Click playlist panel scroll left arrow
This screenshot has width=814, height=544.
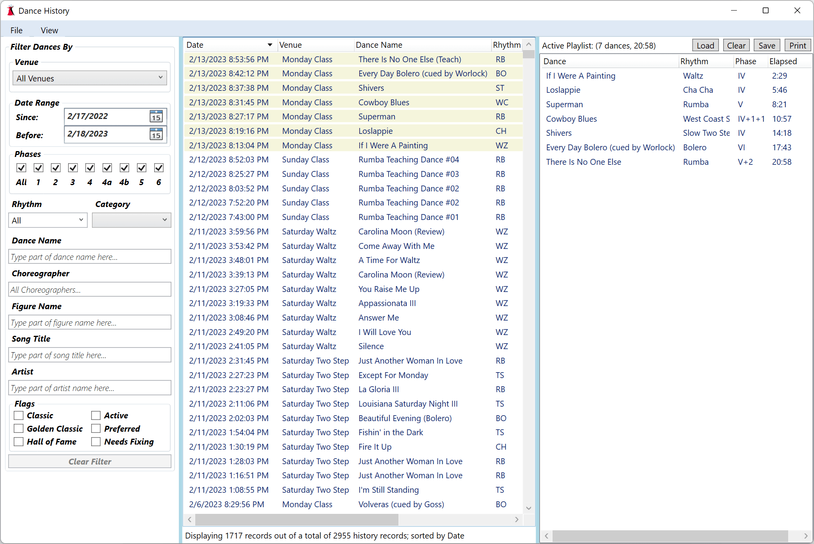(546, 536)
